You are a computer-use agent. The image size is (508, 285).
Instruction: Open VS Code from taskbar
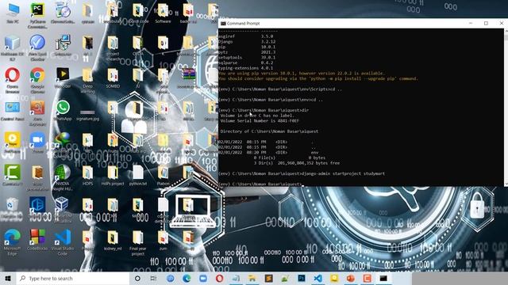pos(317,278)
